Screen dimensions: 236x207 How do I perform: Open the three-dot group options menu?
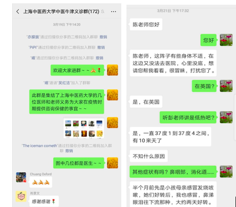[x=113, y=12]
